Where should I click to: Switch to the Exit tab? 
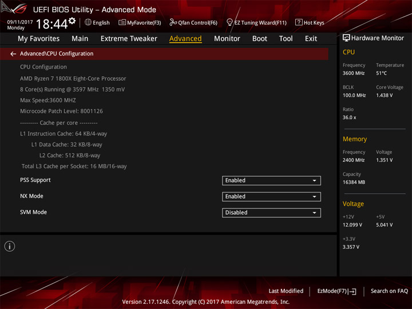311,39
